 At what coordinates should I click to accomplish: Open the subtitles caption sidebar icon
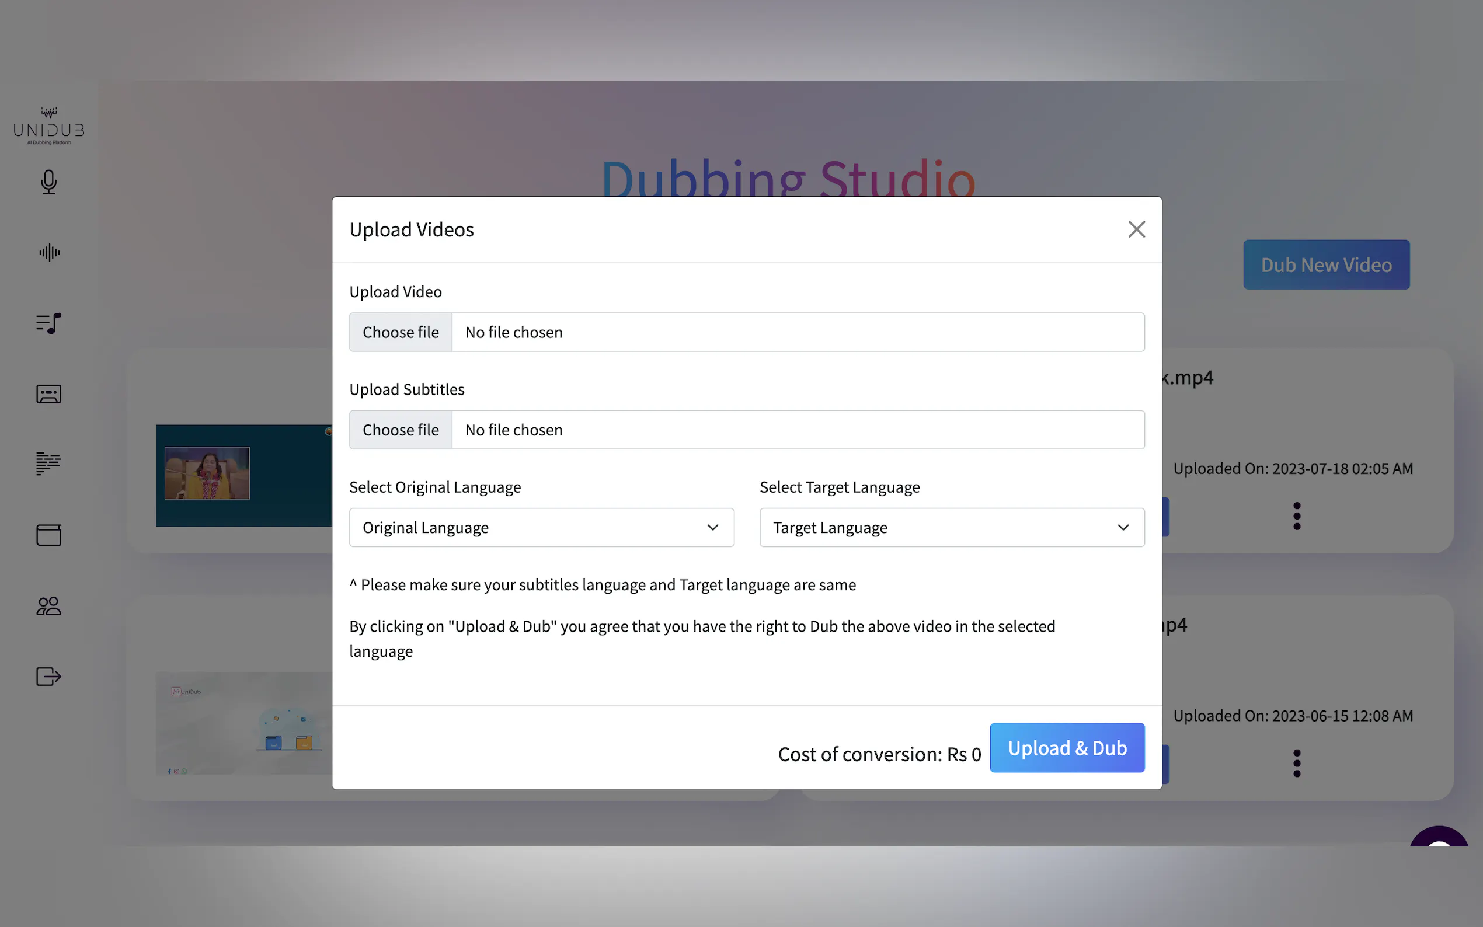tap(49, 393)
